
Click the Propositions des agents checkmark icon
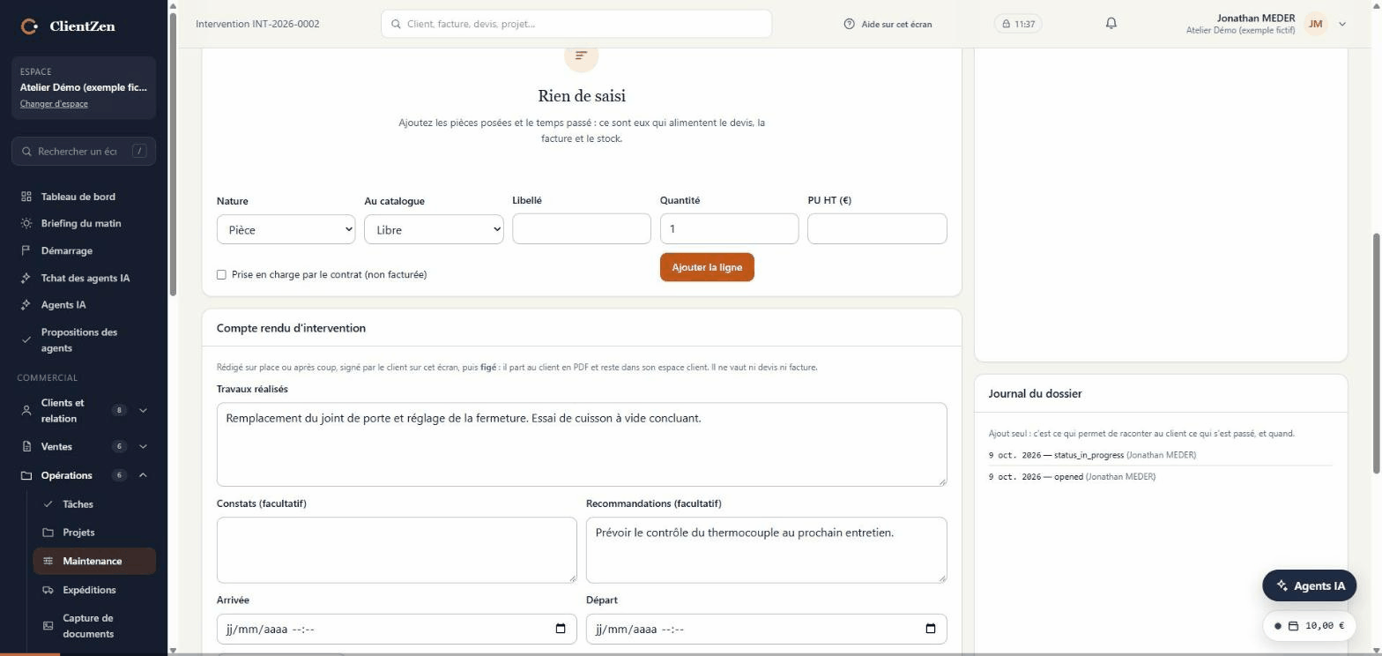pyautogui.click(x=26, y=339)
